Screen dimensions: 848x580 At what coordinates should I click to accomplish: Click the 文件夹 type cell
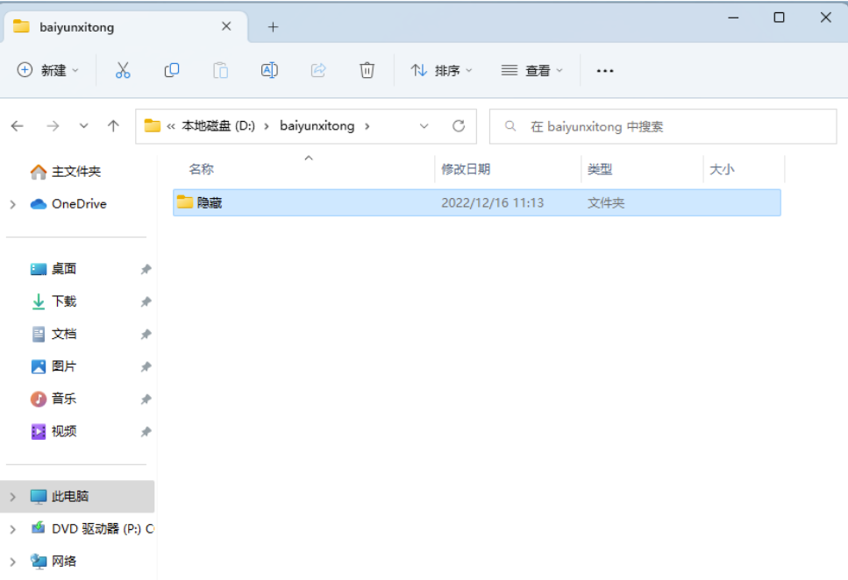606,202
